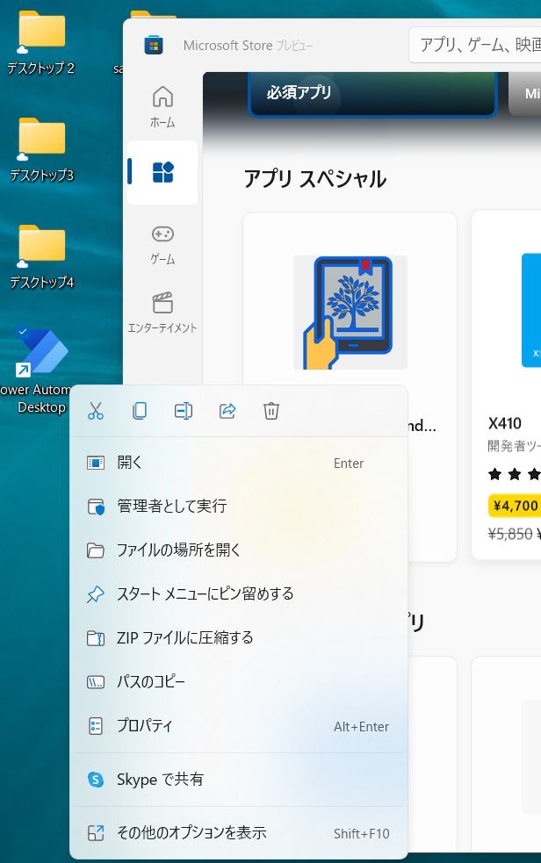Open エンターテイメント section in Store sidebar
541x863 pixels.
click(x=162, y=313)
